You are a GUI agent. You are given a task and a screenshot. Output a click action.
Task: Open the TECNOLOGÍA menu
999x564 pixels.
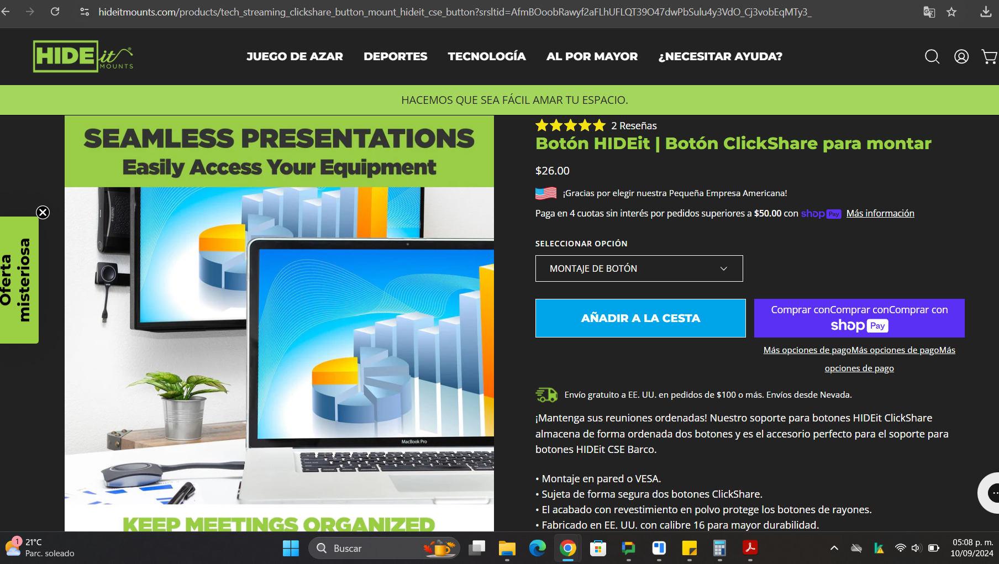pyautogui.click(x=487, y=56)
